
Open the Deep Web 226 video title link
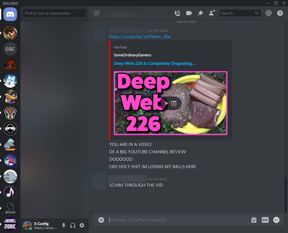coord(154,63)
